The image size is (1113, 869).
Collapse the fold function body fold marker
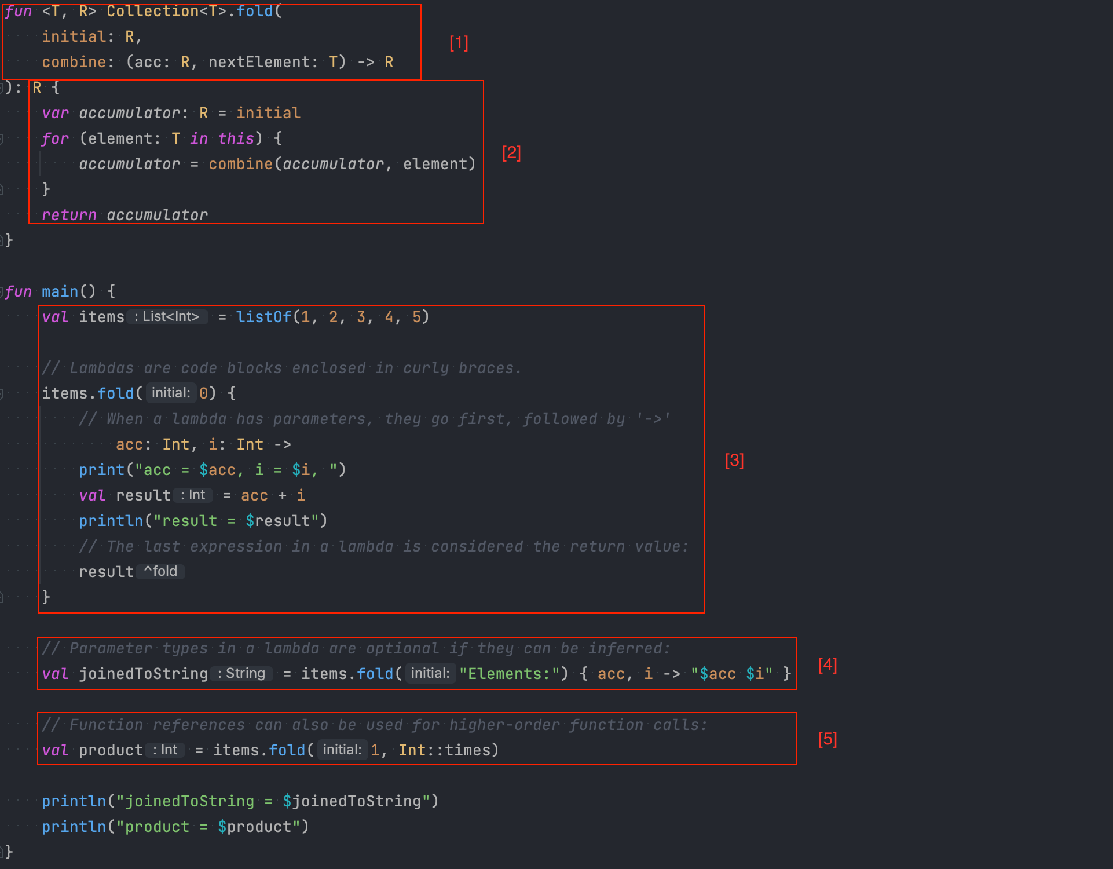[x=2, y=87]
